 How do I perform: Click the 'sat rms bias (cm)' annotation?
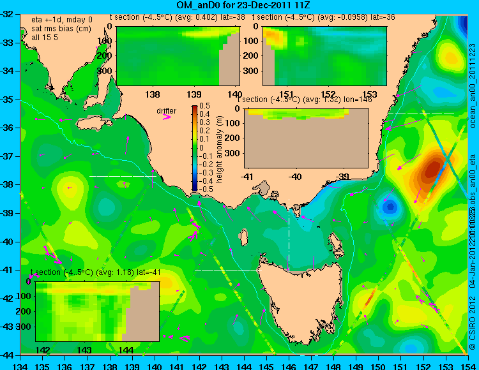pos(61,29)
